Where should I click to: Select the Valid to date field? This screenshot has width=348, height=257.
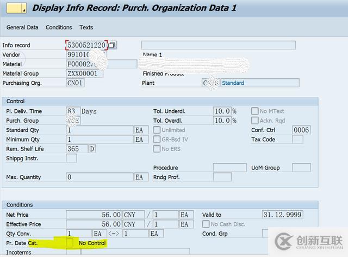282,215
